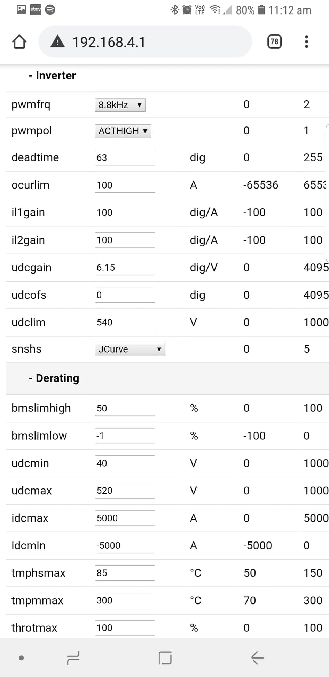This screenshot has height=677, width=329.
Task: Select the udcgain 6.15 input field
Action: (x=125, y=268)
